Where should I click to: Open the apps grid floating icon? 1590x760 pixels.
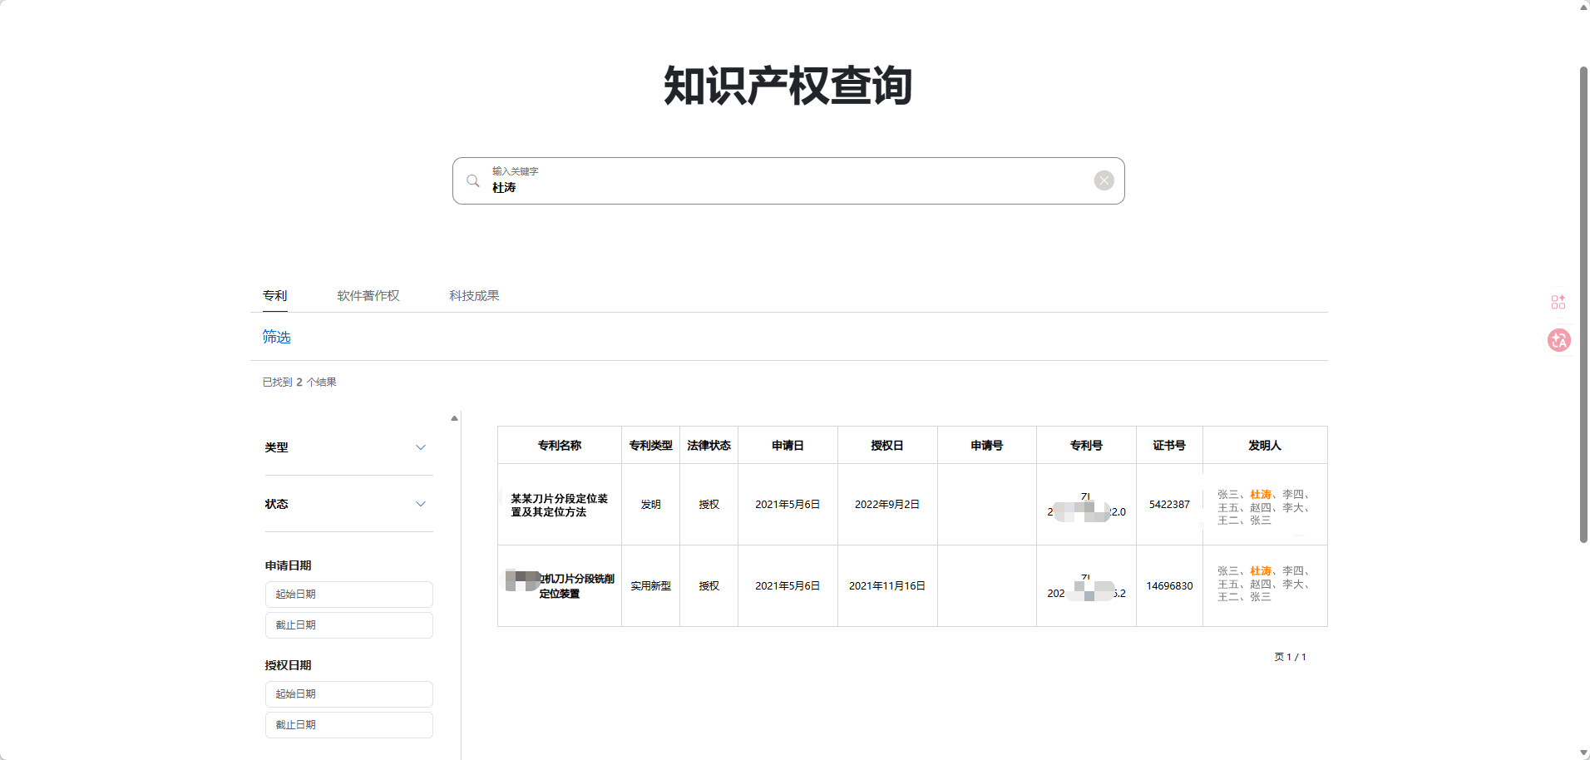tap(1558, 302)
